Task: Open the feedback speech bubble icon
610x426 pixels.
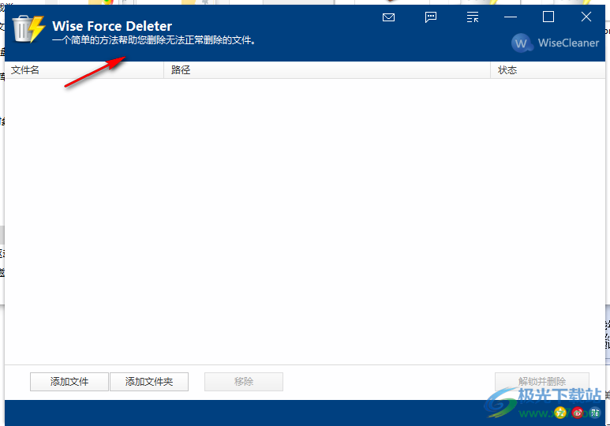Action: [431, 17]
